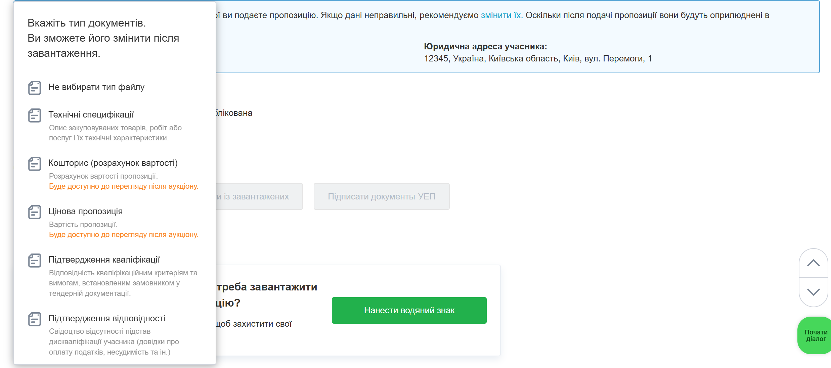Viewport: 831px width, 368px height.
Task: Select 'Цінова пропозиція' document type
Action: 85,212
